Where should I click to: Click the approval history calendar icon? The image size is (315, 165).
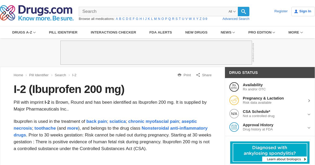coord(234,127)
